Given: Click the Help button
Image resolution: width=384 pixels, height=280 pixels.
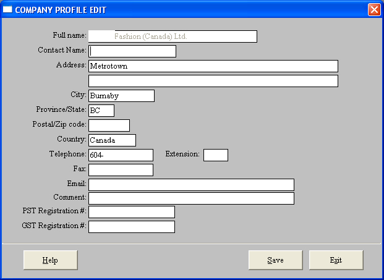Looking at the screenshot, I should (x=50, y=260).
